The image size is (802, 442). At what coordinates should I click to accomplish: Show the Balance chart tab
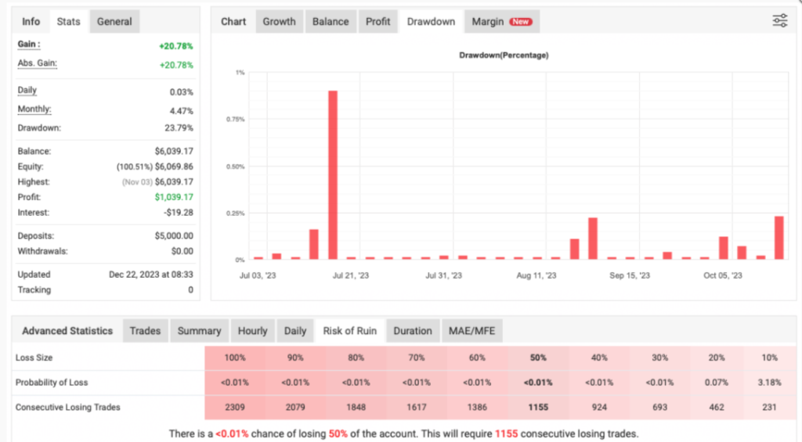click(x=331, y=22)
